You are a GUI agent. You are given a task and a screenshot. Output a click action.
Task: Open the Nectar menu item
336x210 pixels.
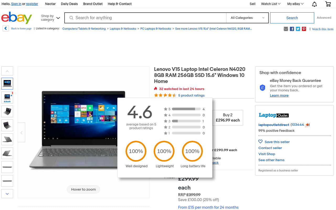(50, 4)
